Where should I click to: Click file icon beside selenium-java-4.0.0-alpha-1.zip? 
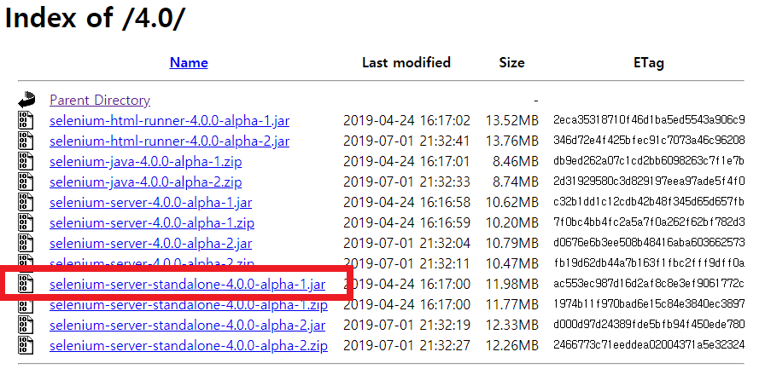tap(26, 161)
